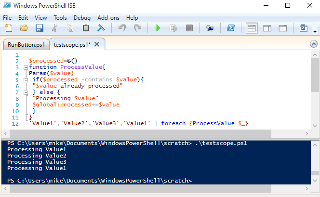Click the Param($value) text on line 4

[51, 73]
